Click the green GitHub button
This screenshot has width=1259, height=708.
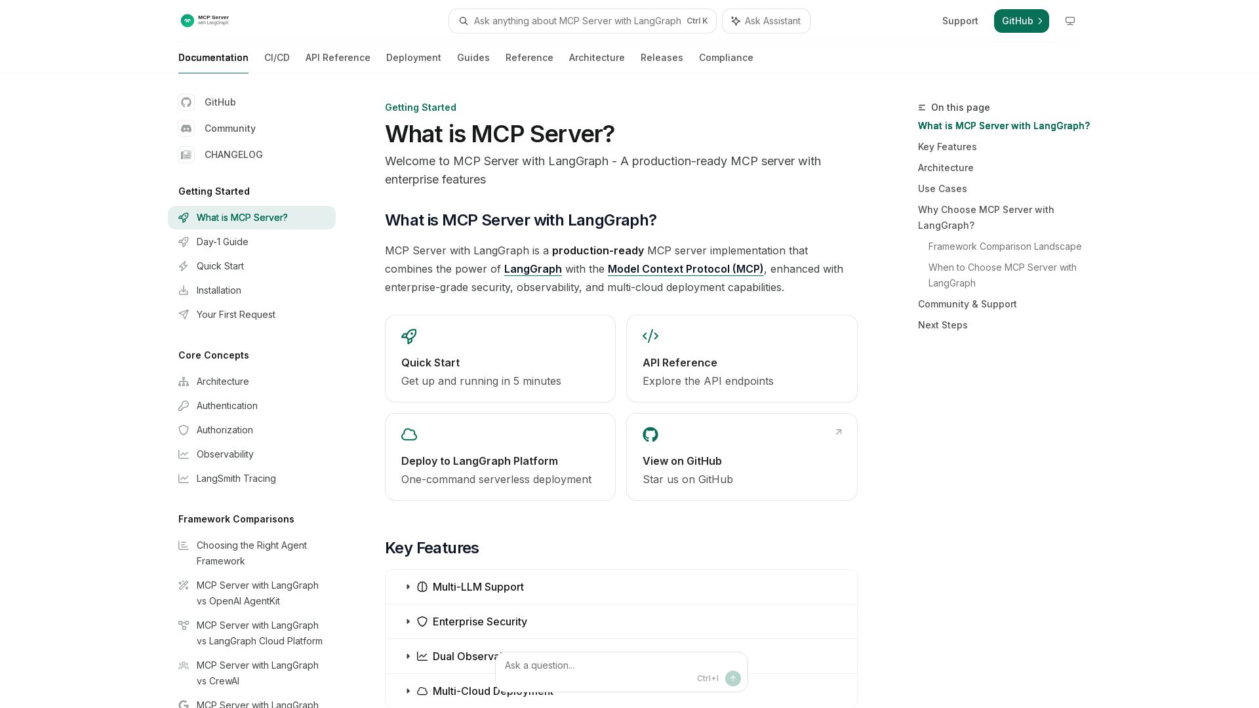pyautogui.click(x=1022, y=21)
